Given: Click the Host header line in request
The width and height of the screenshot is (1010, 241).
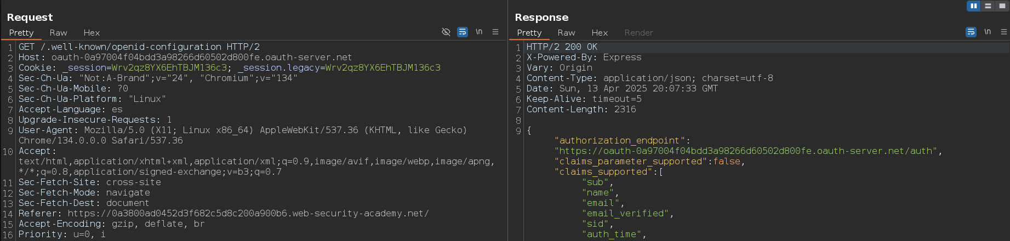Looking at the screenshot, I should (x=185, y=58).
